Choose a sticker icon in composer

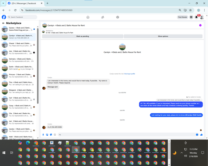coord(51,134)
